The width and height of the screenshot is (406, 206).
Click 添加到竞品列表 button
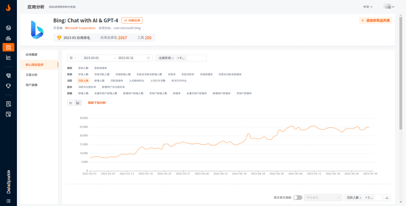point(376,21)
